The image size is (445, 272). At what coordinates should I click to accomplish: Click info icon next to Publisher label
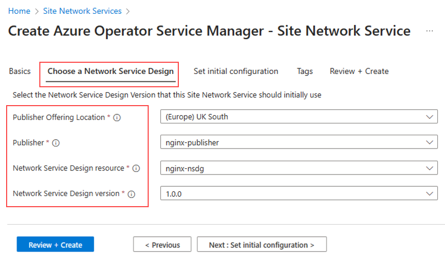coord(56,143)
